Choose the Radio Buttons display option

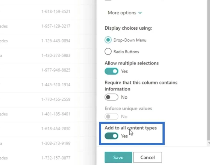(108, 51)
